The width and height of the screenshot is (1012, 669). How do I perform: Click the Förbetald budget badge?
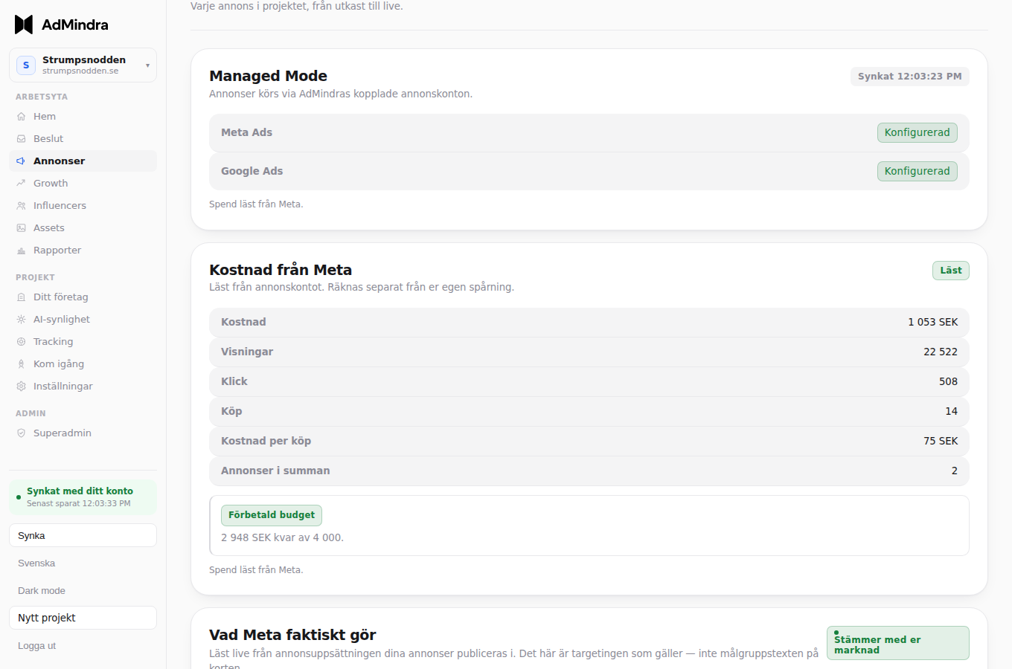pos(272,515)
